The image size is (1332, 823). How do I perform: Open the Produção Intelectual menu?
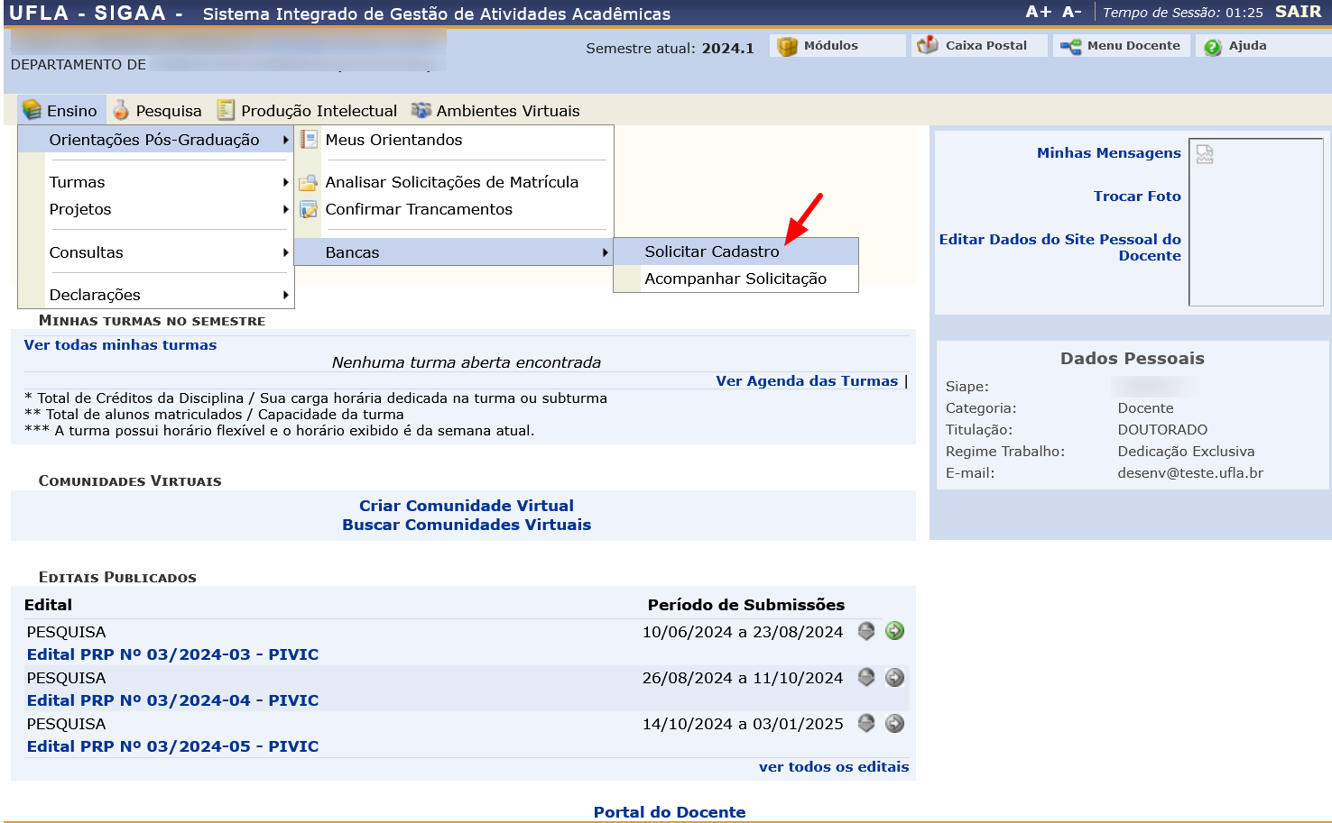[307, 110]
